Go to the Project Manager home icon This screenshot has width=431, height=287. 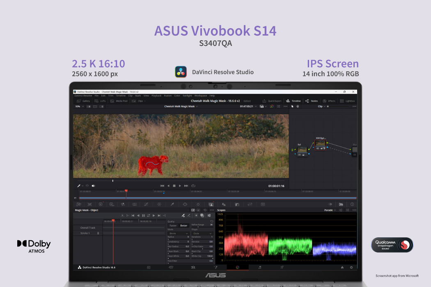coord(342,267)
